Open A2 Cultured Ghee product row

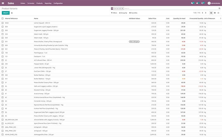click(x=111, y=60)
